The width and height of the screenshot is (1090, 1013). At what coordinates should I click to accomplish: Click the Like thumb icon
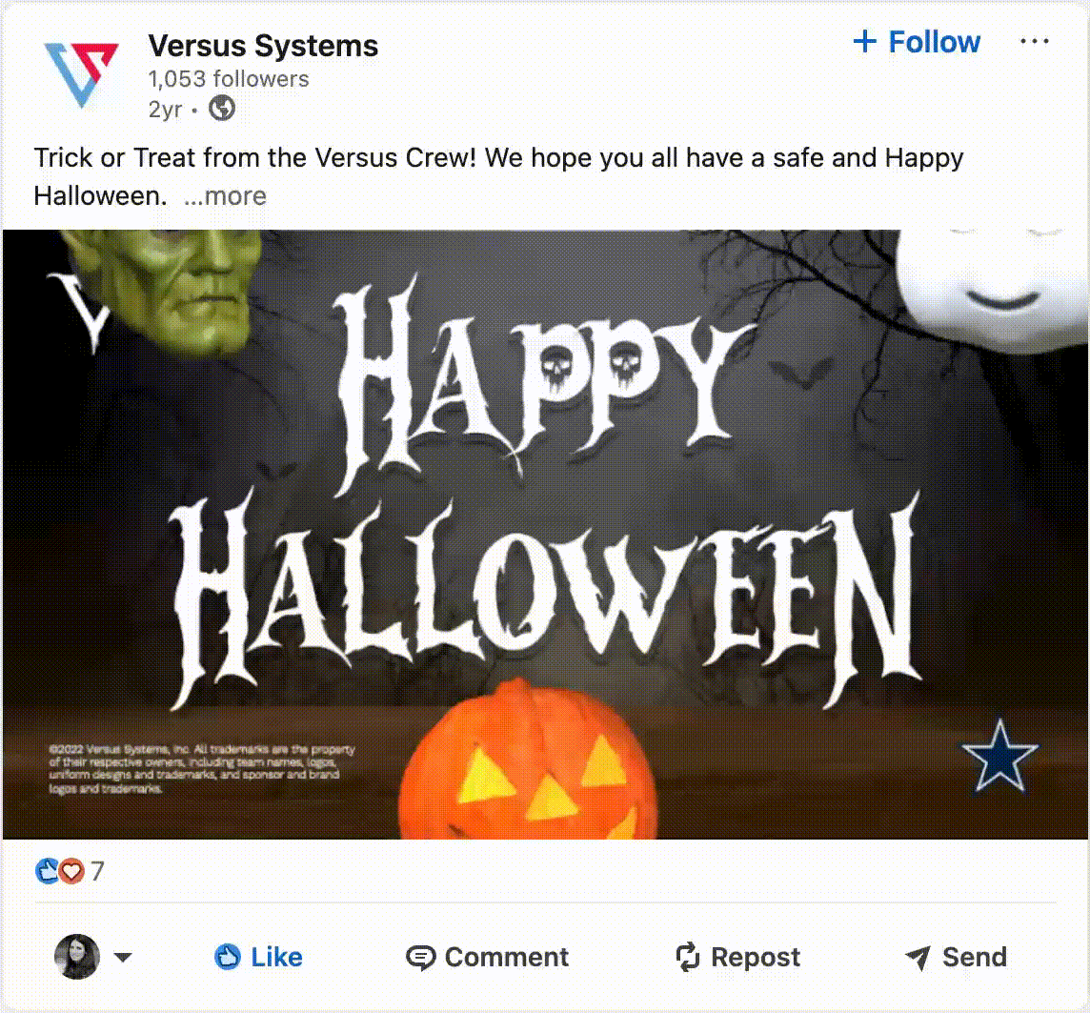coord(228,958)
